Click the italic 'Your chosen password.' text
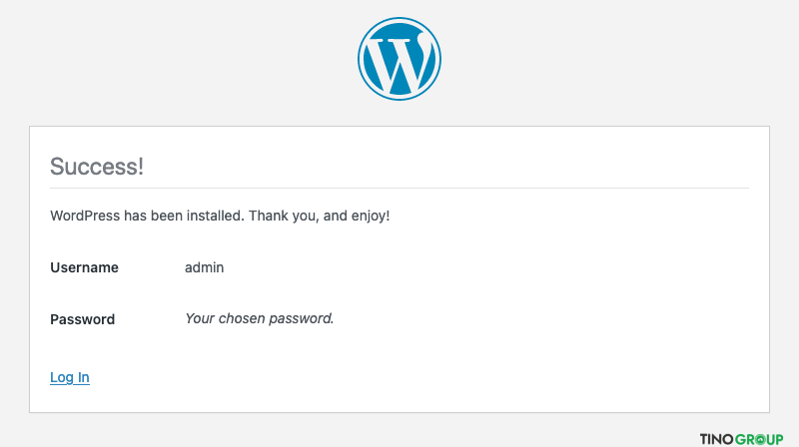 point(259,318)
